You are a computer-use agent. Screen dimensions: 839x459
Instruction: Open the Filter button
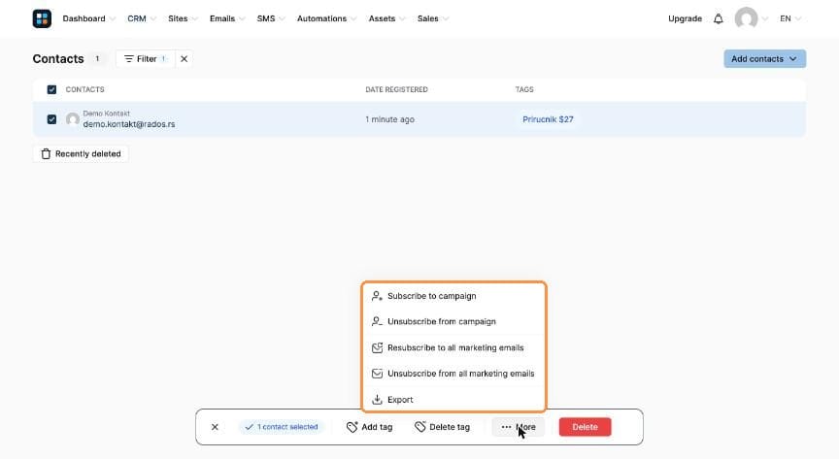coord(146,59)
